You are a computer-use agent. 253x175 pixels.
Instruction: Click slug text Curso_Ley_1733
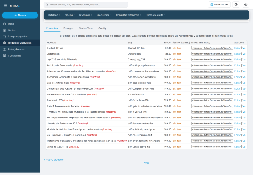pos(137,60)
